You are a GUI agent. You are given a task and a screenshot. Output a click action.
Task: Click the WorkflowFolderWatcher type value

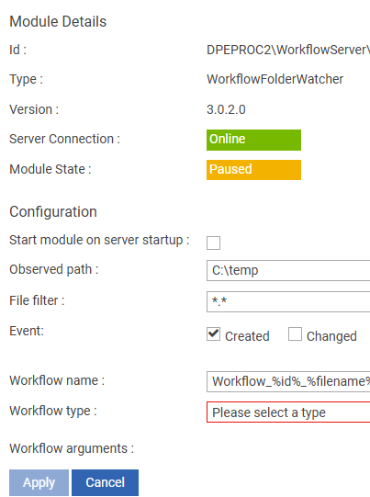pos(275,79)
